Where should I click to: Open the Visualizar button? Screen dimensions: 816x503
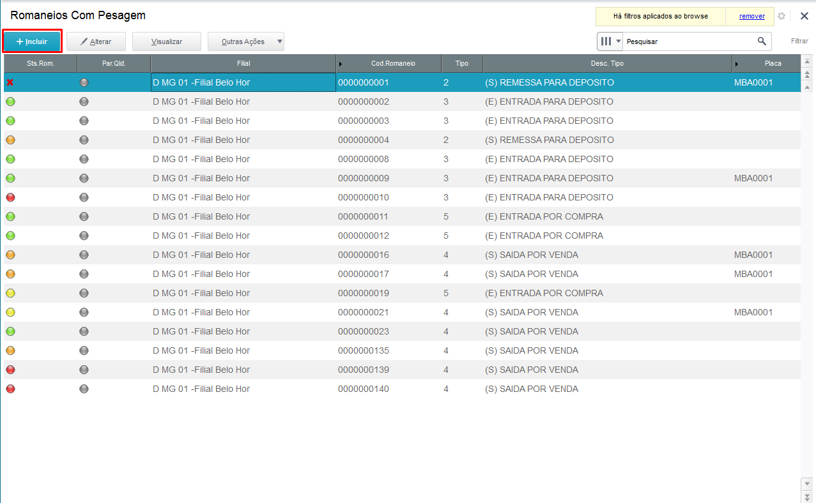point(167,41)
